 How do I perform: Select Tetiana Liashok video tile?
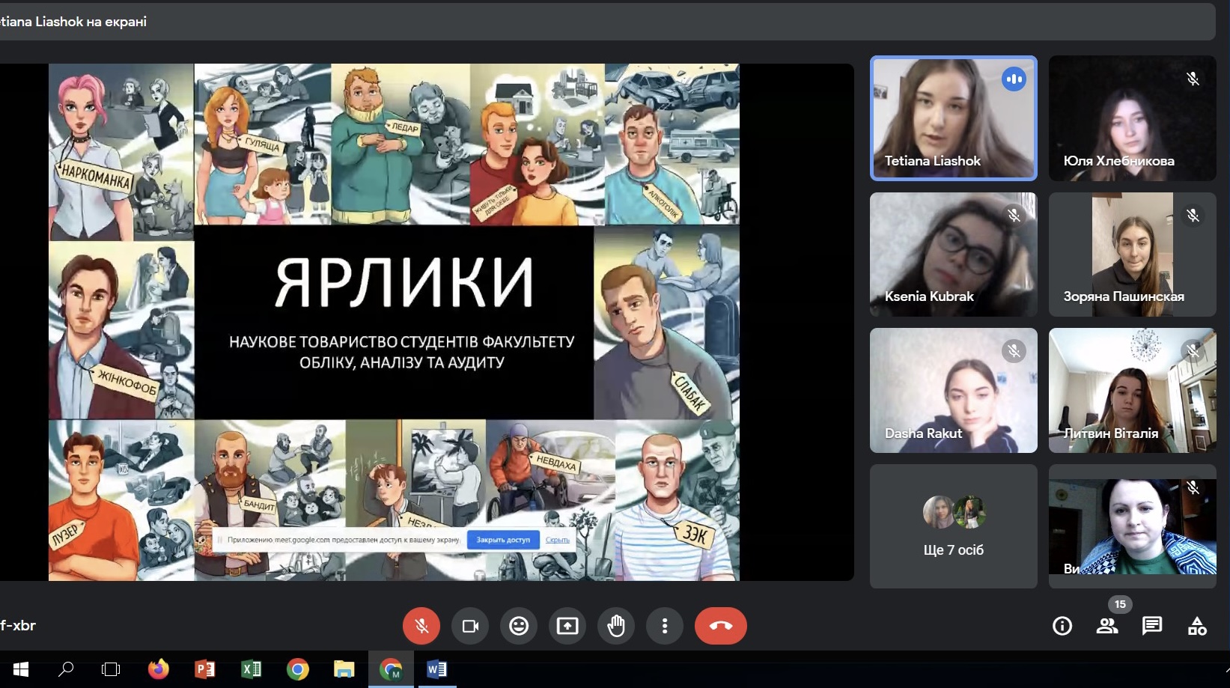(x=953, y=118)
